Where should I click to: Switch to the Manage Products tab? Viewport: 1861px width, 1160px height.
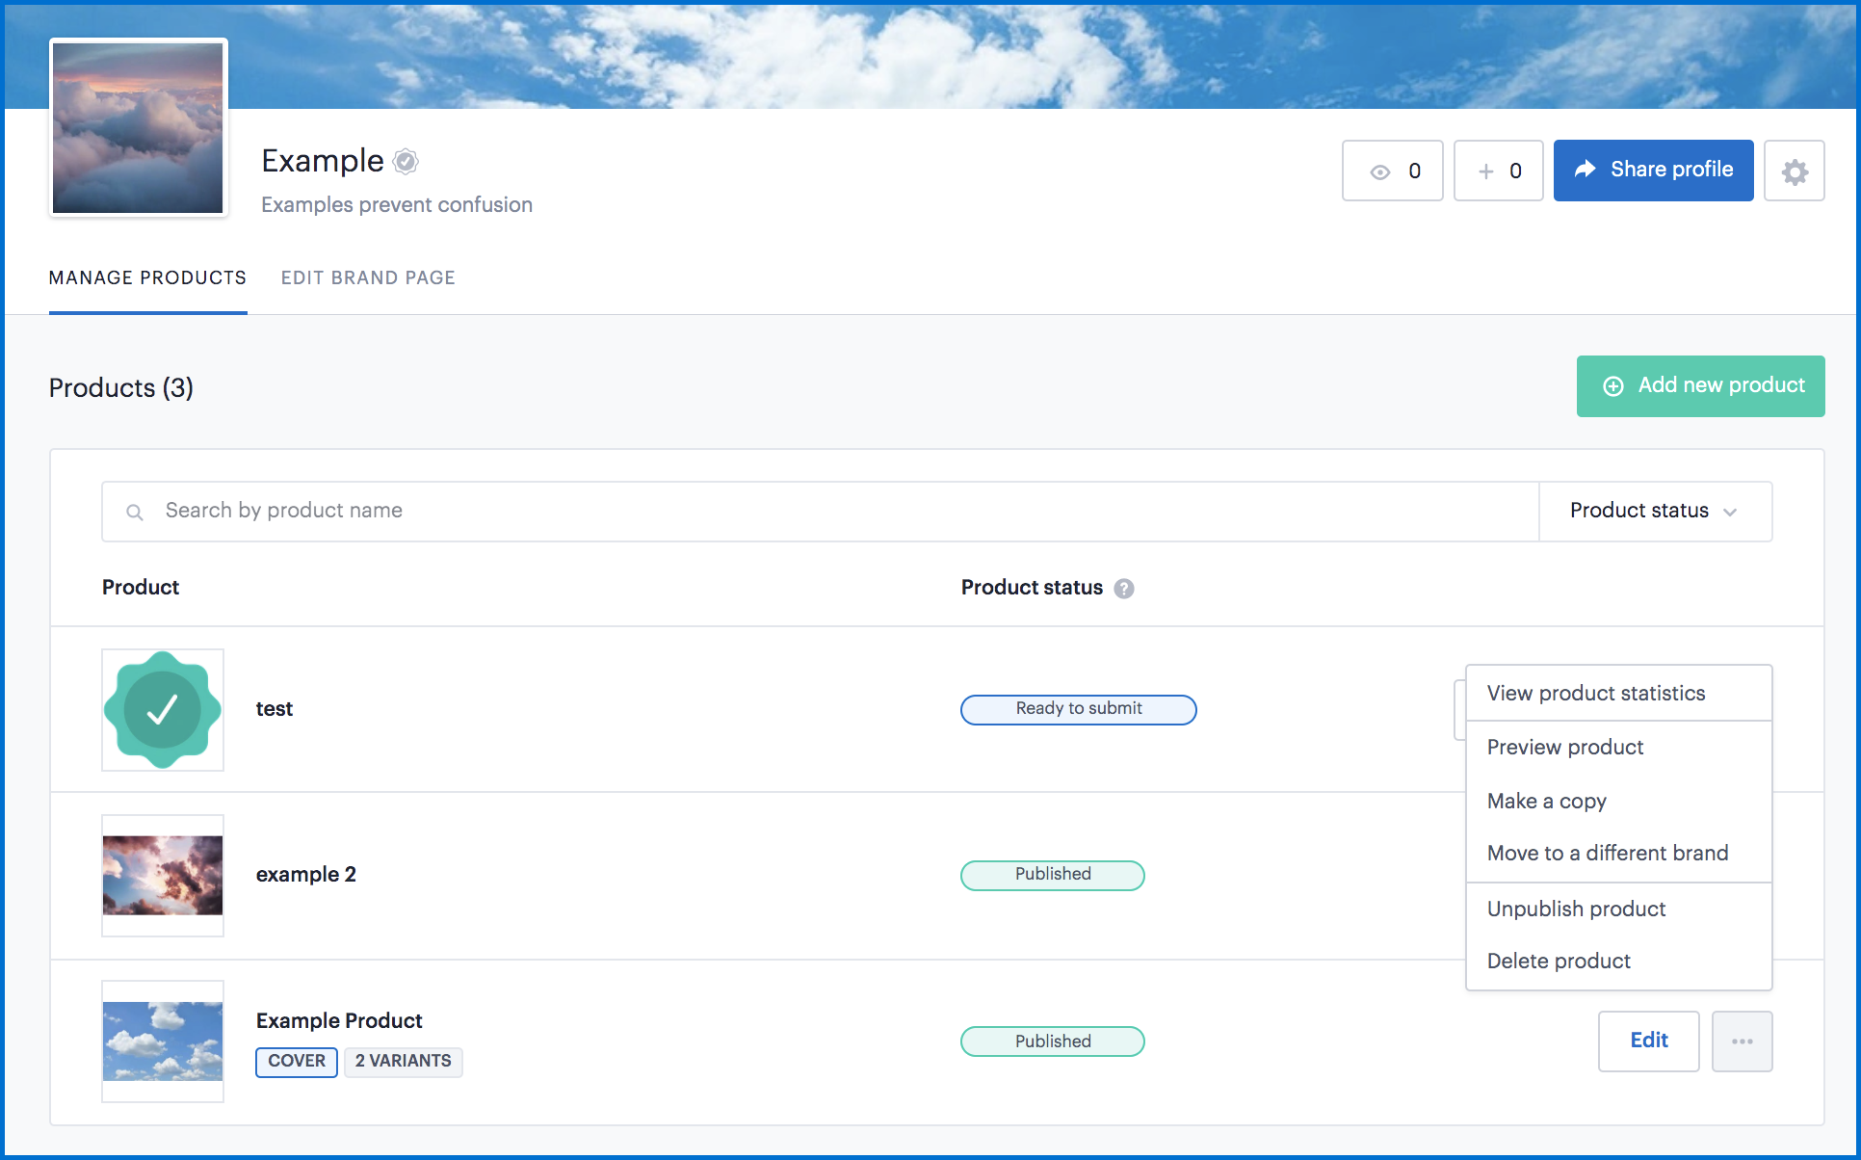point(147,278)
